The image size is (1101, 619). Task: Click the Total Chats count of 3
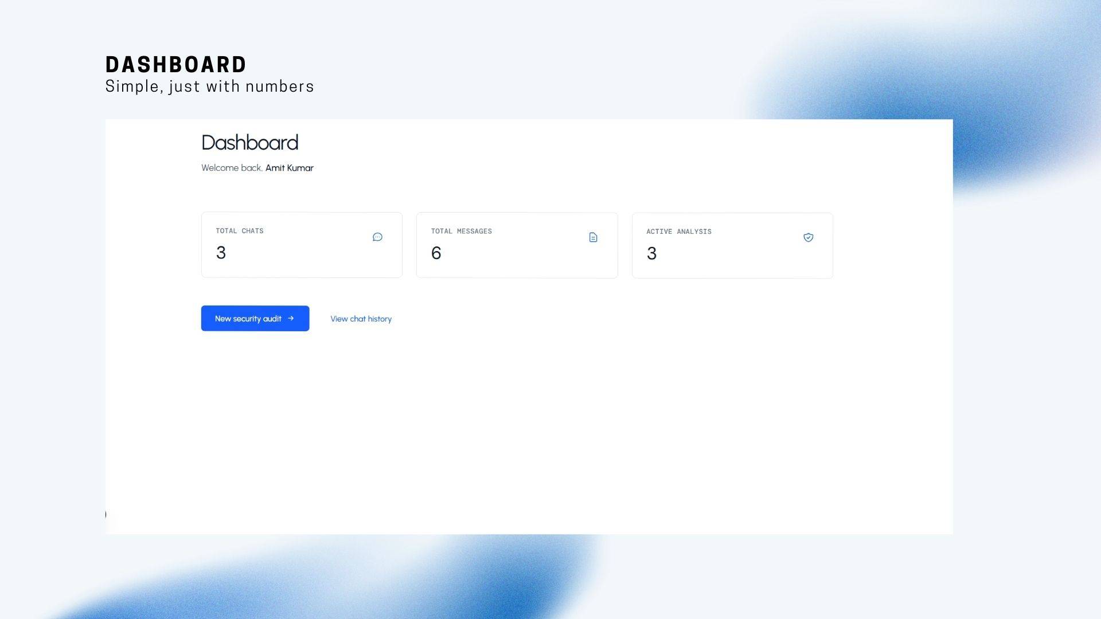pos(221,253)
